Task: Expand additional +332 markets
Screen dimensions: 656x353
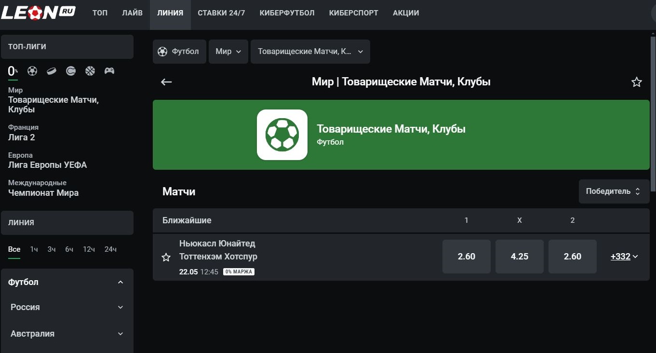Action: click(x=624, y=257)
